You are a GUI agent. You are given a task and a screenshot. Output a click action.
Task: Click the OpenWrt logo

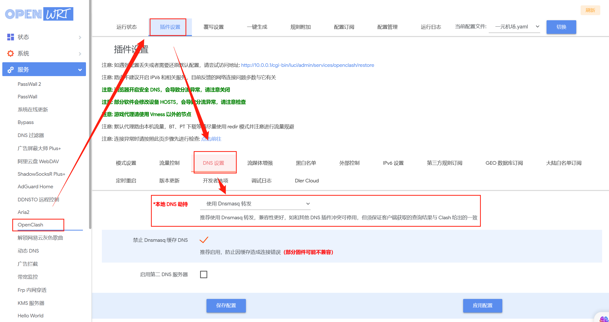39,14
